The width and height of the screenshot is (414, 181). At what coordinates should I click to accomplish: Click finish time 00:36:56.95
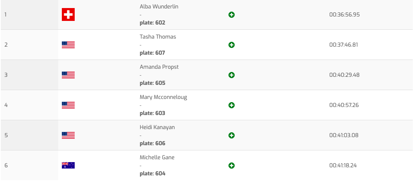(x=344, y=14)
